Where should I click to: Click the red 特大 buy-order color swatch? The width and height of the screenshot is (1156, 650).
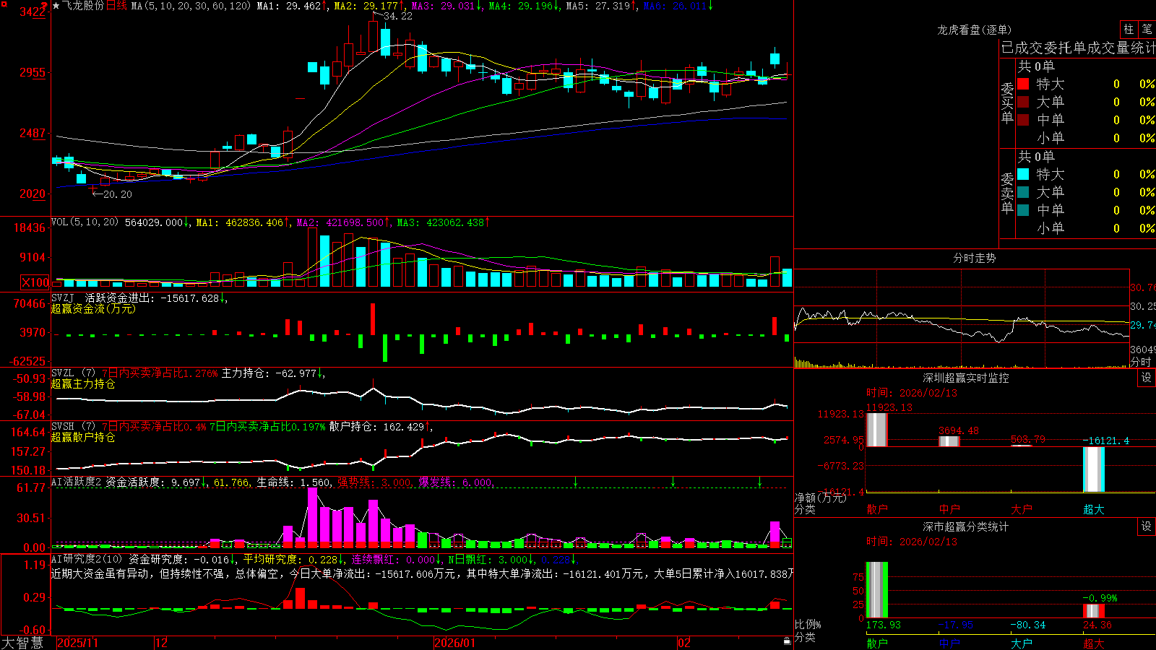(x=1023, y=84)
